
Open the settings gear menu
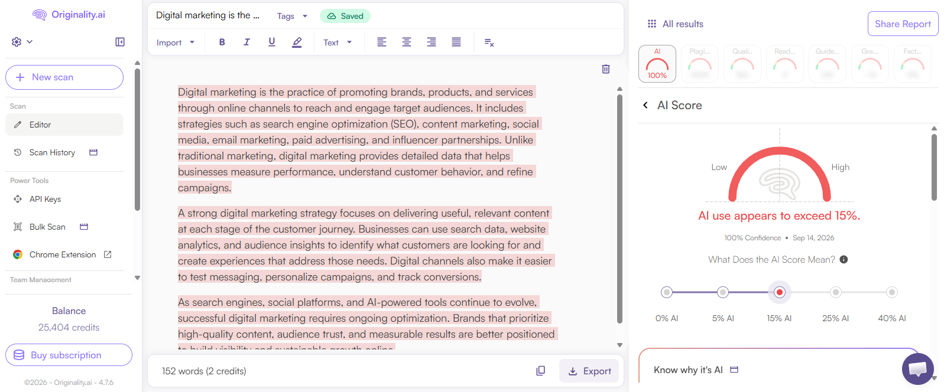pos(17,42)
